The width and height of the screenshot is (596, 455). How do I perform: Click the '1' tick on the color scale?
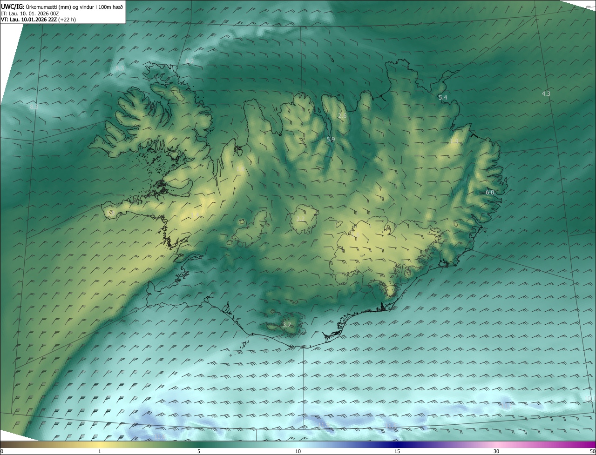(x=100, y=451)
